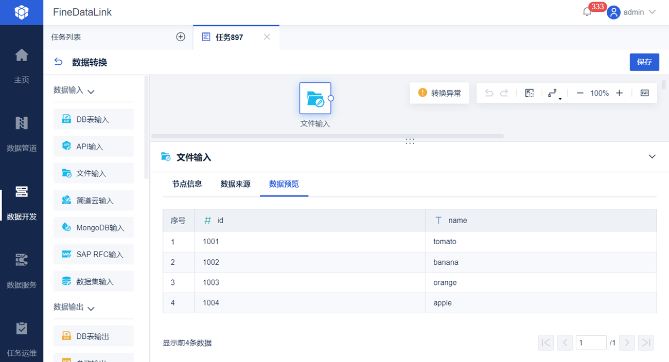This screenshot has width=669, height=362.
Task: Choose the DB表输入 operator
Action: click(94, 119)
